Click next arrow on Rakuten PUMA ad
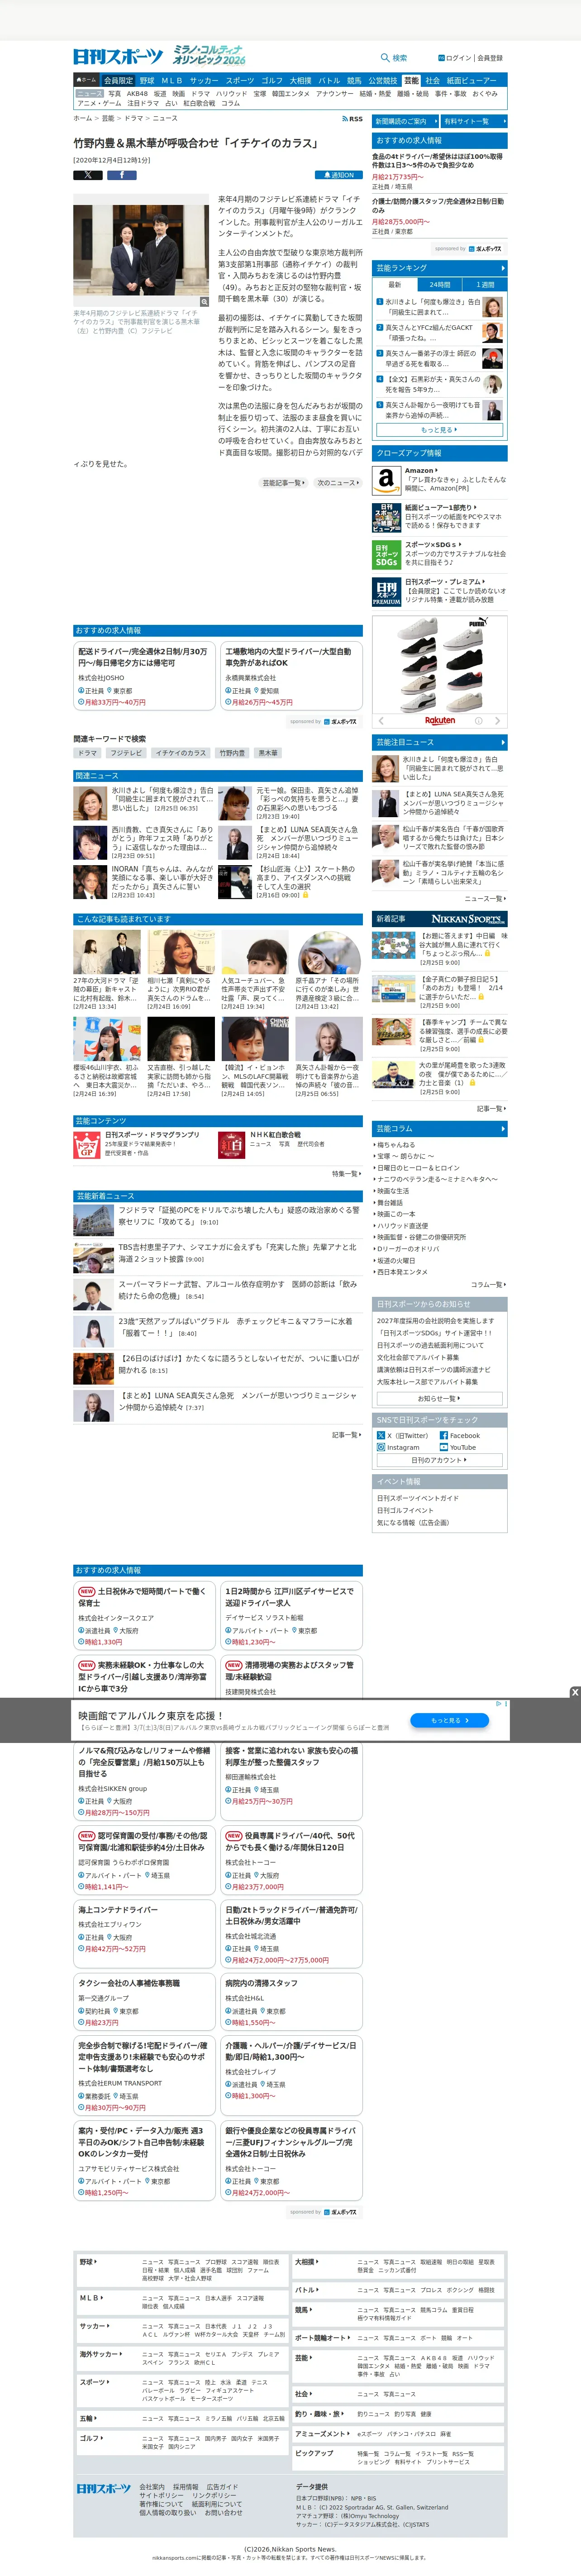This screenshot has height=2576, width=581. pyautogui.click(x=499, y=720)
